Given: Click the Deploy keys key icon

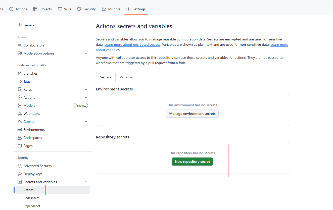Looking at the screenshot, I should [x=20, y=174].
